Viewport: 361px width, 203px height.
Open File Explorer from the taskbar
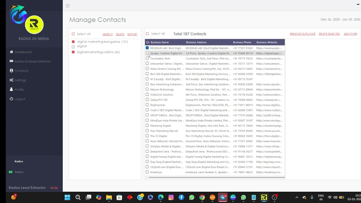click(x=109, y=197)
